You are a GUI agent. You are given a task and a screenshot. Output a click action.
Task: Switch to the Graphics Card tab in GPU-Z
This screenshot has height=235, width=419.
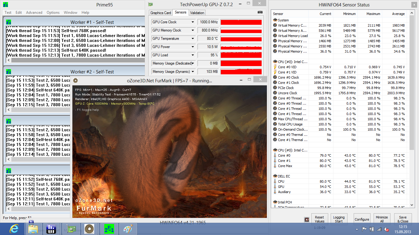point(161,13)
